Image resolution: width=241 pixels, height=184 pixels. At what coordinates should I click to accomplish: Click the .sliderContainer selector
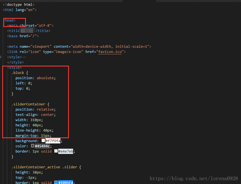28,104
